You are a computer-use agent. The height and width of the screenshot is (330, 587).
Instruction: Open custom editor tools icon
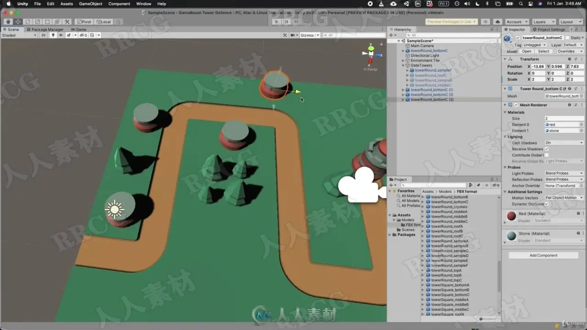[x=67, y=22]
